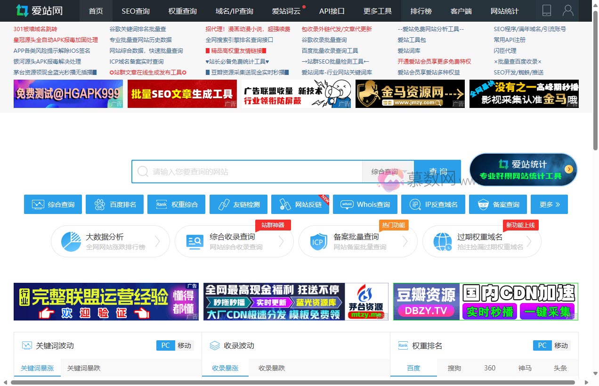Keep 关键词波动 on PC view

pos(165,345)
